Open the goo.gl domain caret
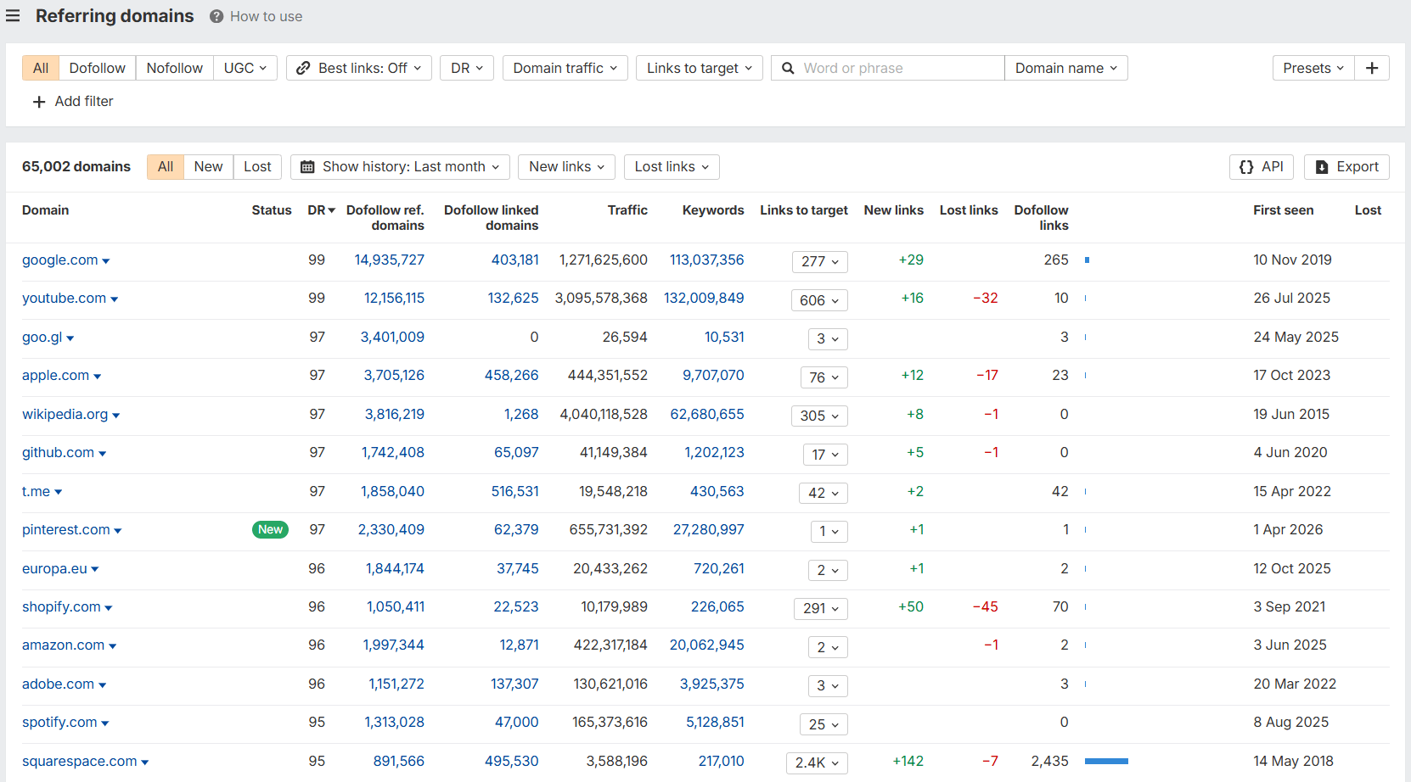The image size is (1411, 782). tap(70, 338)
